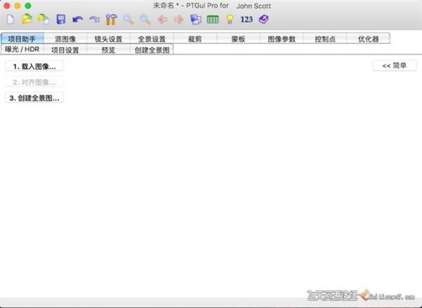This screenshot has width=422, height=308.
Task: Save the project with floppy disk icon
Action: [x=60, y=20]
